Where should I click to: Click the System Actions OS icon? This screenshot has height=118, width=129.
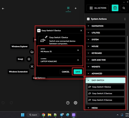point(88,19)
